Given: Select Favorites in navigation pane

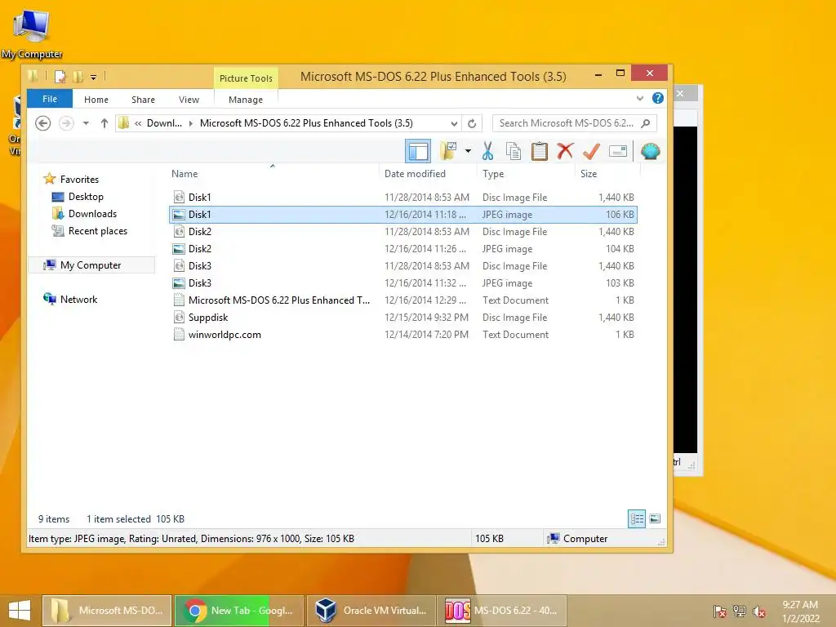Looking at the screenshot, I should (x=79, y=180).
